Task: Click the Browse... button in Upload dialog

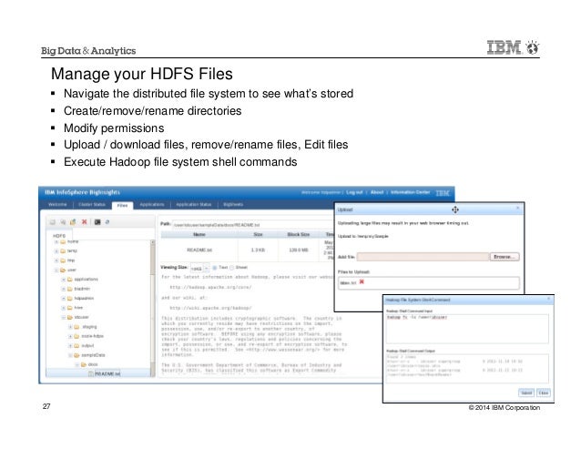Action: tap(505, 257)
